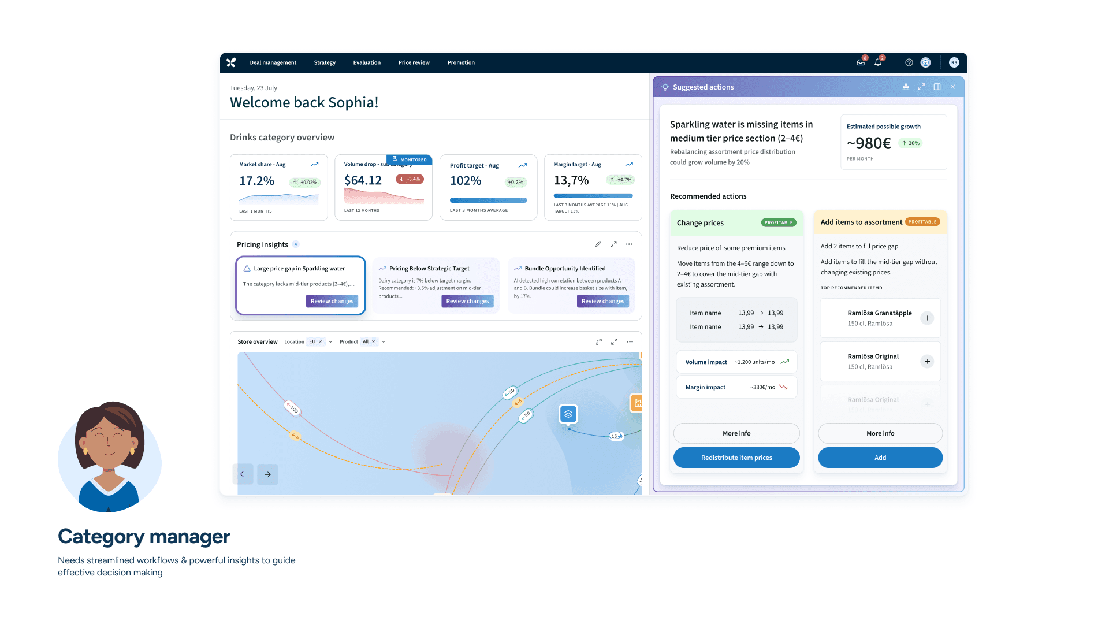Go to next map view arrow
The height and width of the screenshot is (624, 1109).
tap(268, 474)
